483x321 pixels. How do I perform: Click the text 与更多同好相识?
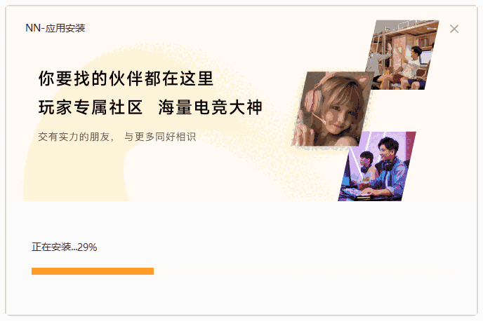click(160, 137)
